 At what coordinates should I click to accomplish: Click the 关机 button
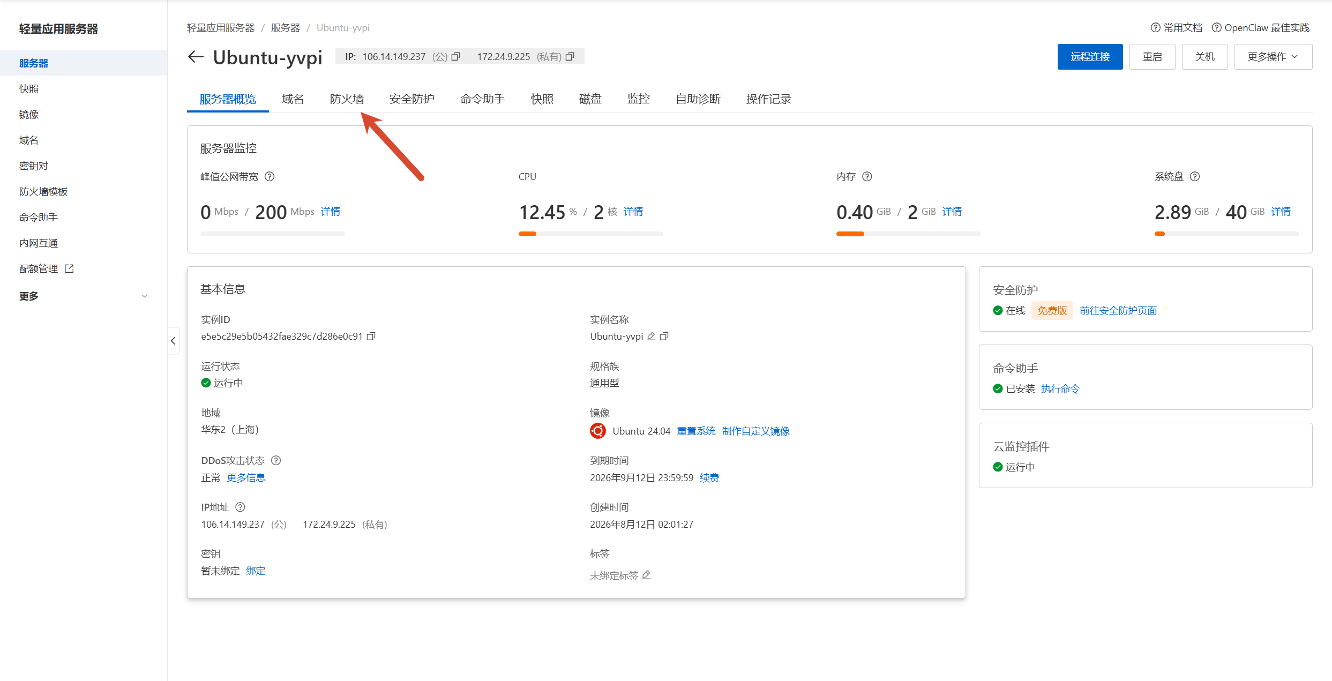point(1204,57)
